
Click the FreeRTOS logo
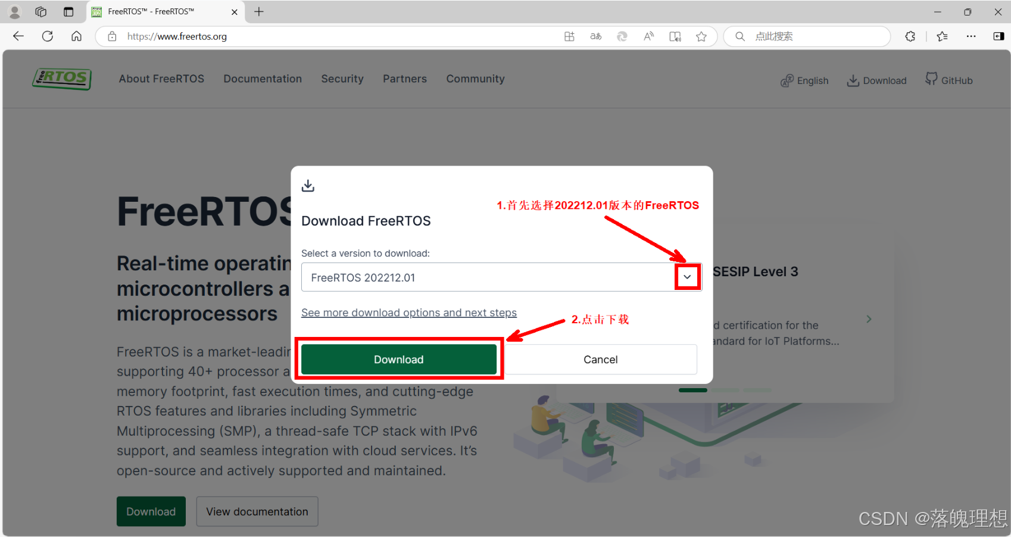[x=61, y=79]
